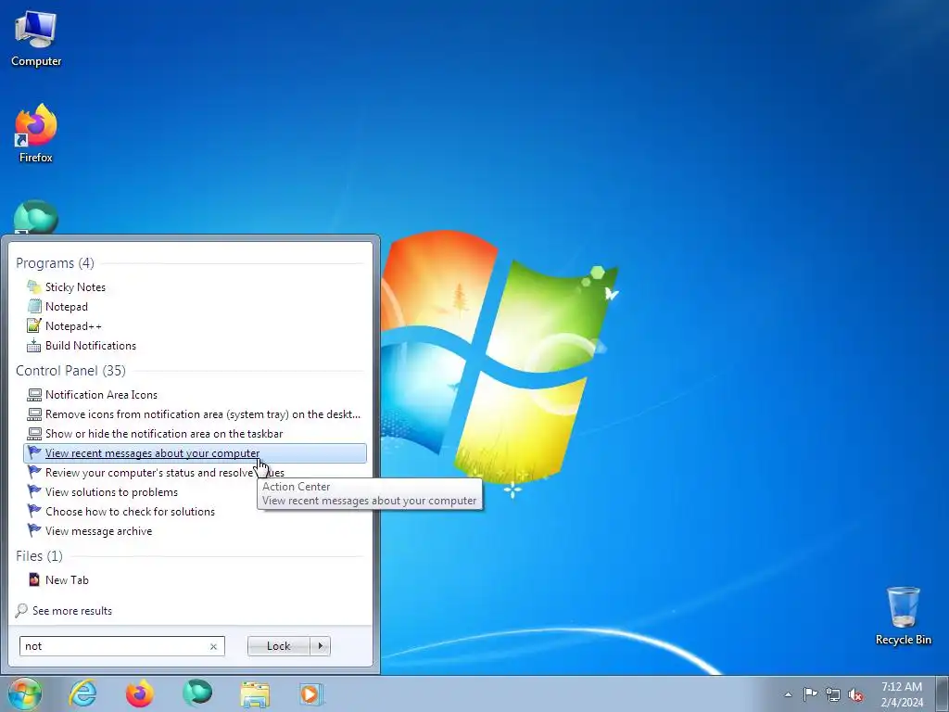Viewport: 949px width, 712px height.
Task: Click the muted volume tray icon
Action: click(x=855, y=694)
